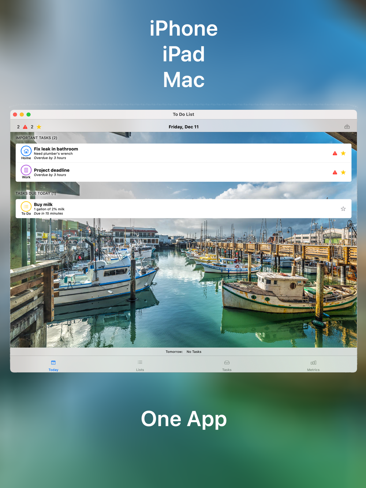Image resolution: width=366 pixels, height=488 pixels.
Task: Click overdue warning icon on Fix leak task
Action: pyautogui.click(x=335, y=153)
